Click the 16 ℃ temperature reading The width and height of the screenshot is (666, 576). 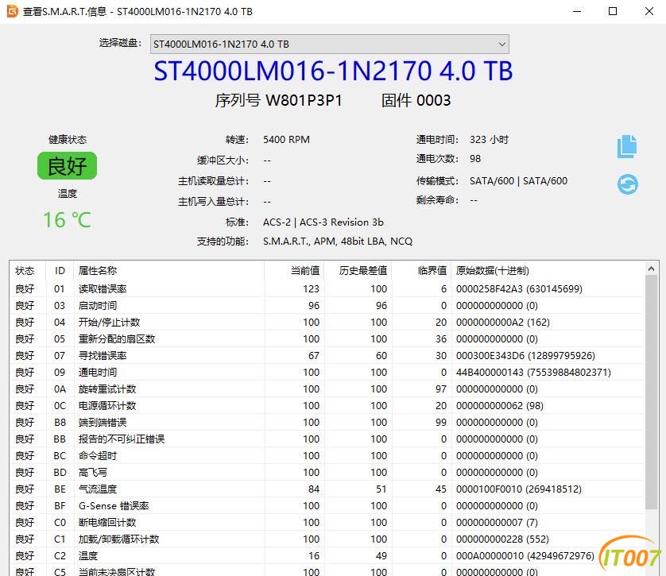pyautogui.click(x=67, y=220)
